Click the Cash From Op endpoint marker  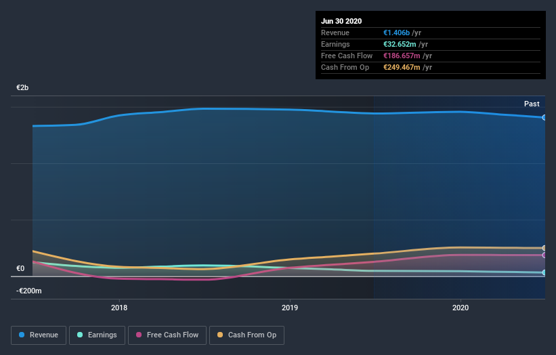tap(544, 248)
